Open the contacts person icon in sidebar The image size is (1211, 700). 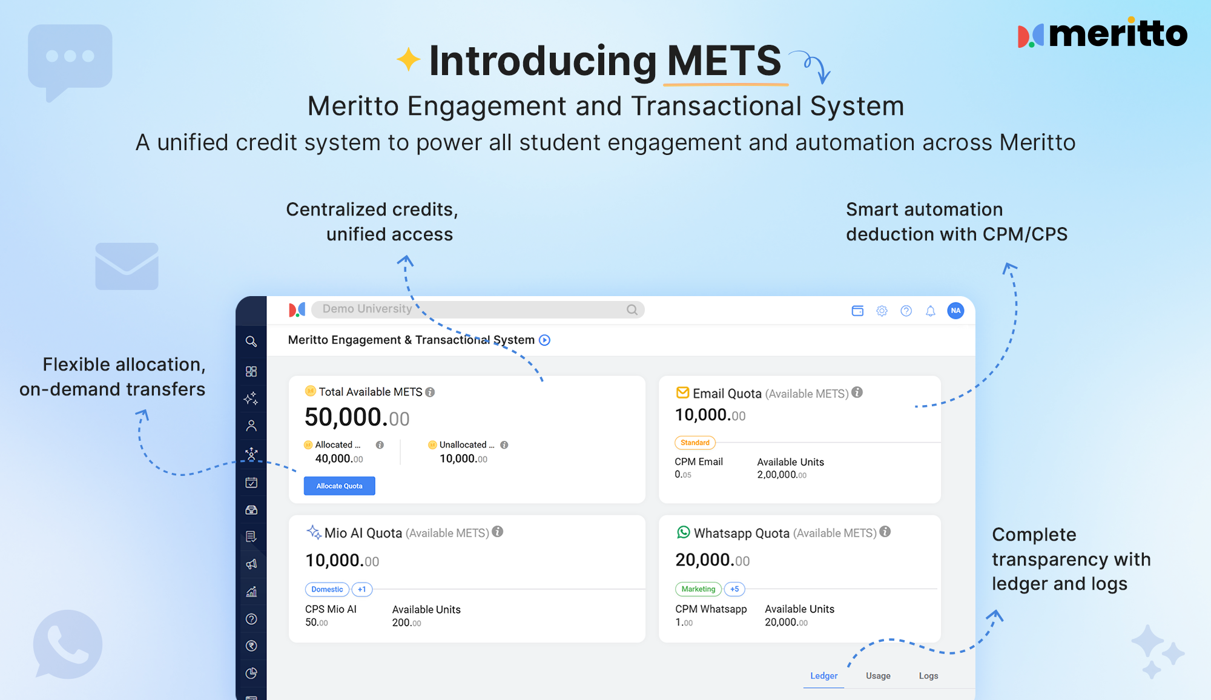click(x=252, y=425)
